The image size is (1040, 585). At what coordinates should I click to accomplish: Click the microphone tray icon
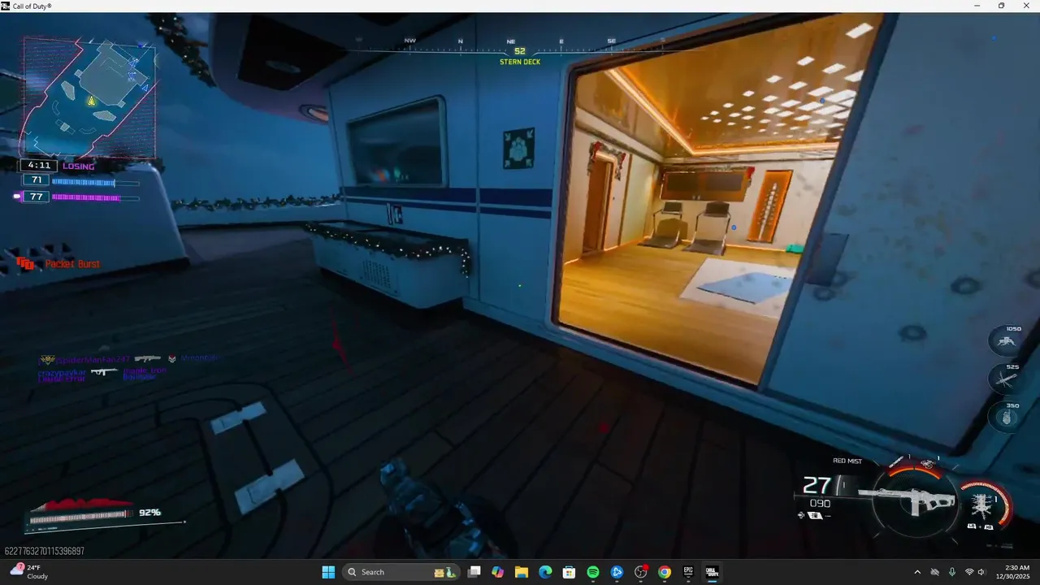[x=951, y=572]
